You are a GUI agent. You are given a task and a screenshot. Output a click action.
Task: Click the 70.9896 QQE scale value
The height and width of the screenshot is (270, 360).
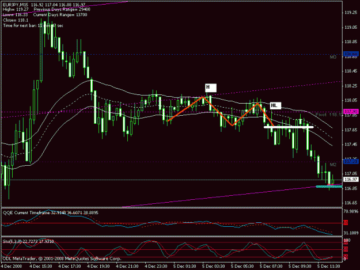pos(351,211)
